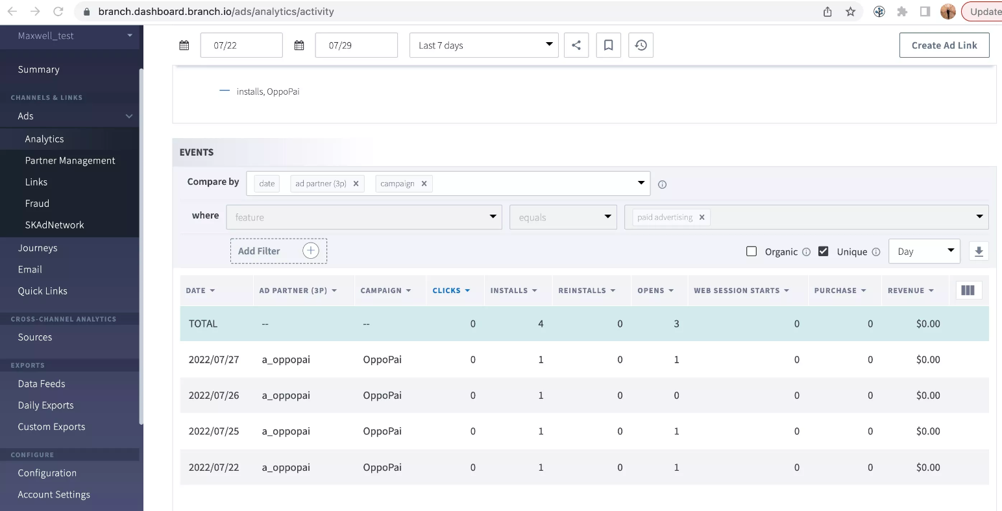The width and height of the screenshot is (1002, 511).
Task: Sort by the CAMPAIGN column header
Action: (386, 291)
